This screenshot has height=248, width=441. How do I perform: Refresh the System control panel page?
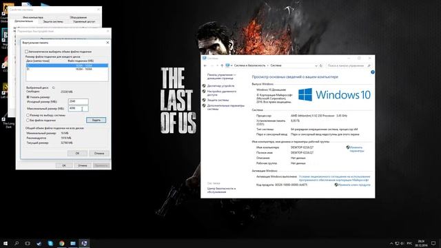[x=321, y=65]
